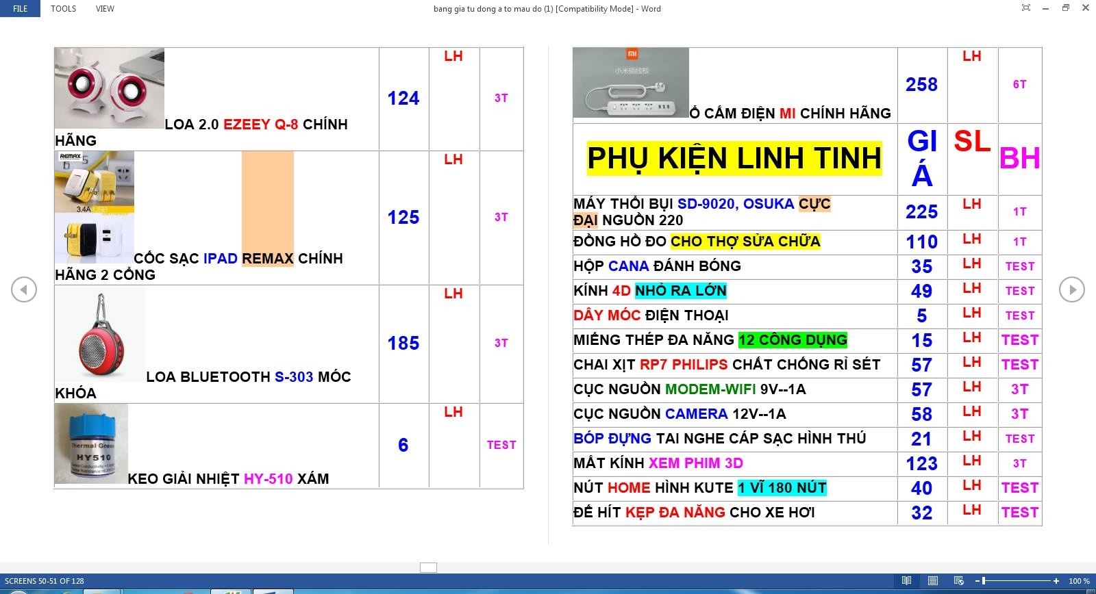Click the text Ổ CẮM ĐIỆN MI CHÍNH HÃNG
This screenshot has width=1096, height=594.
(790, 114)
